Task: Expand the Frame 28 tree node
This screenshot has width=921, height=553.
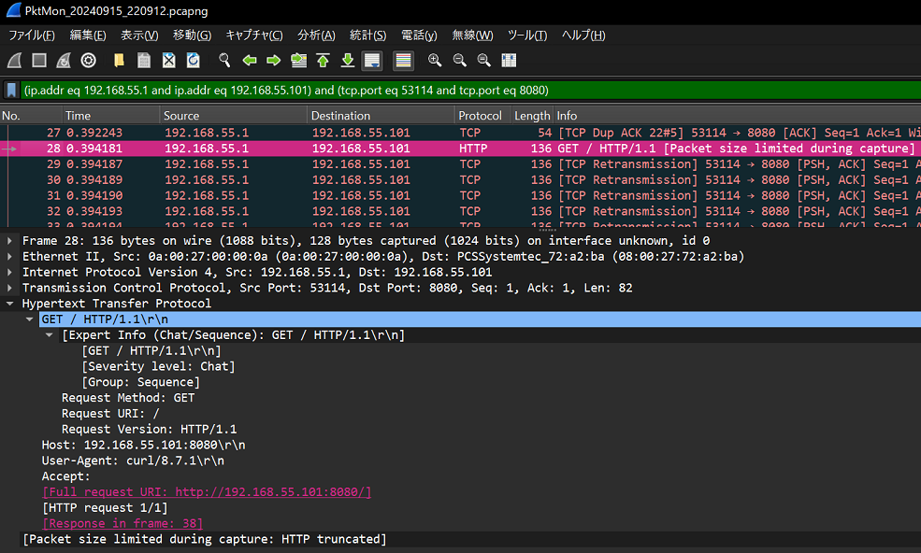Action: coord(9,241)
